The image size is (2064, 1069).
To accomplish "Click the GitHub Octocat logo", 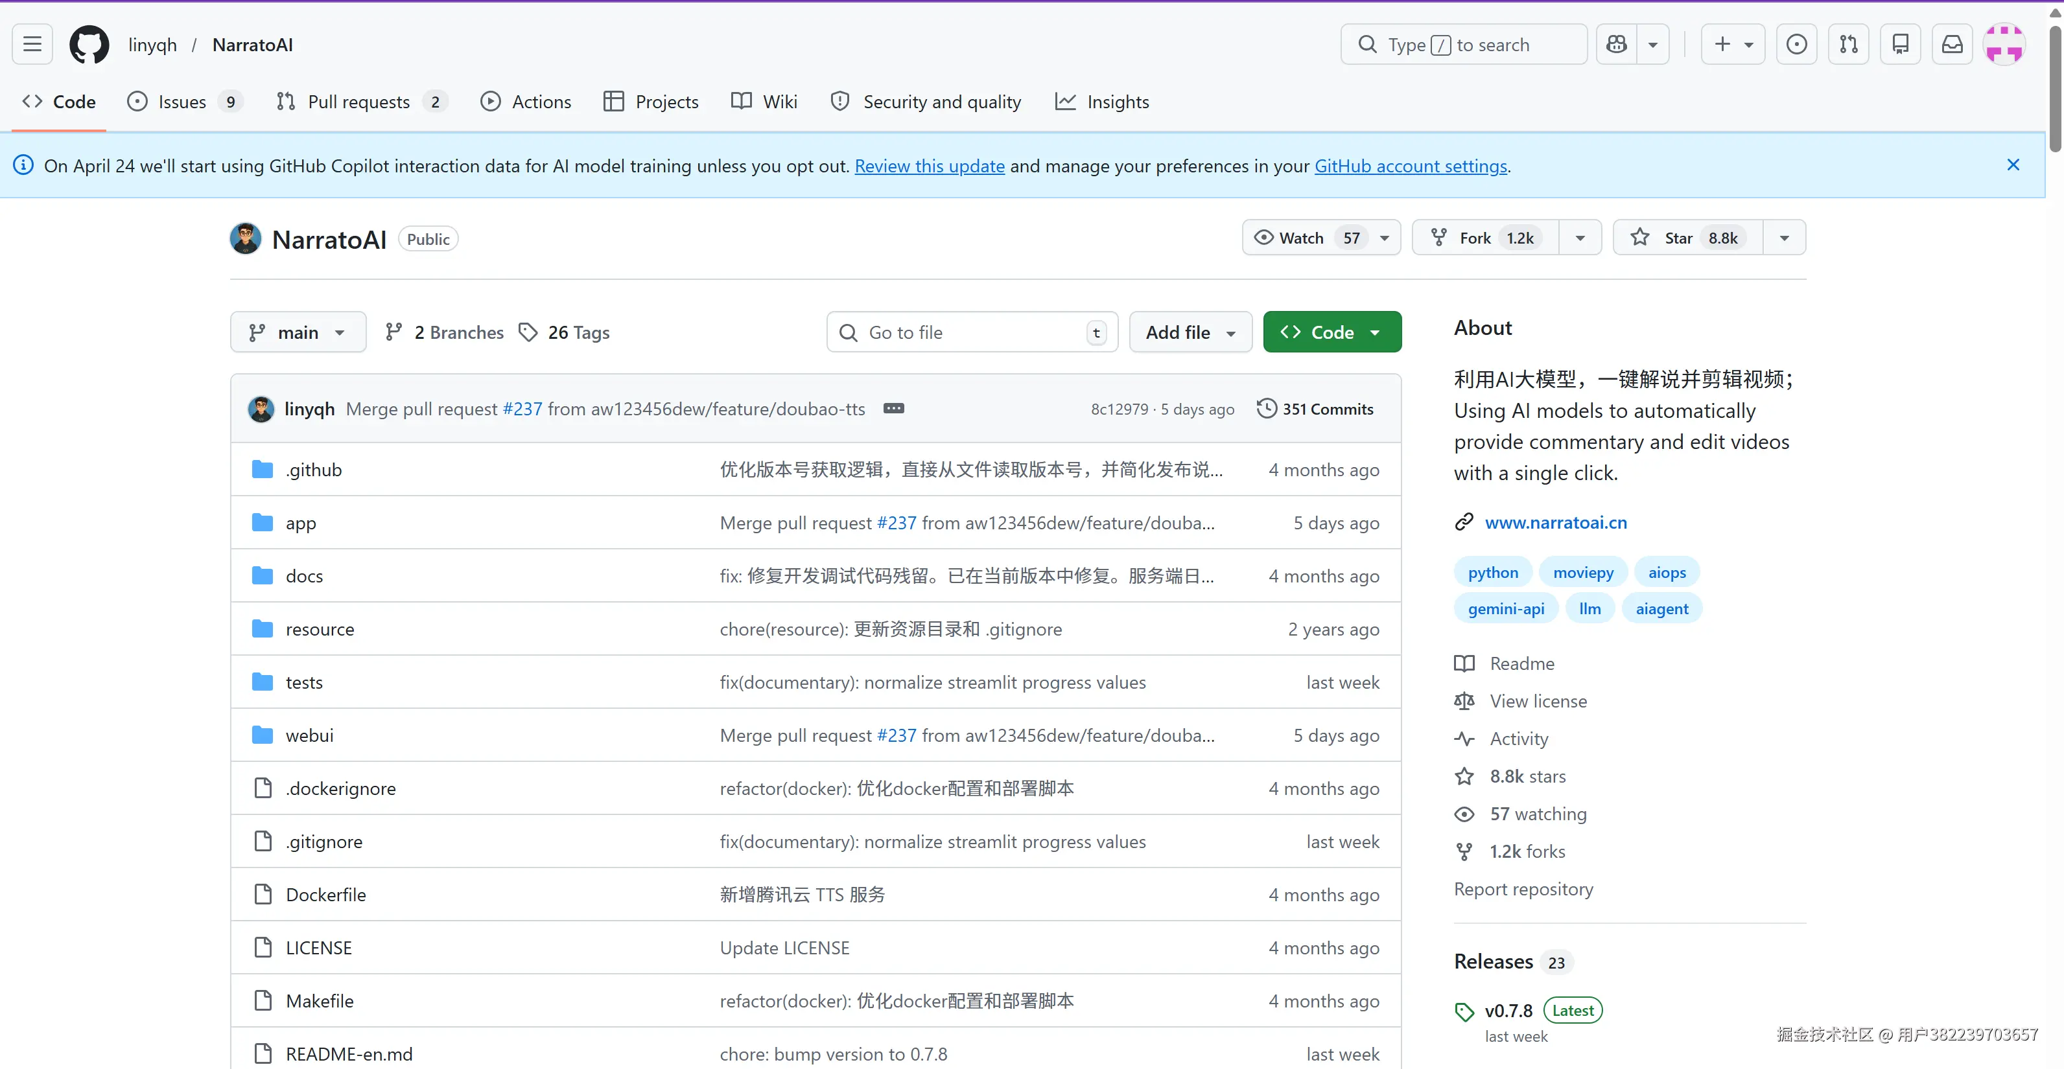I will [89, 44].
